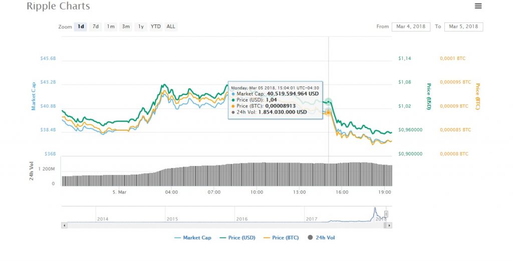Toggle Price (BTC) series in legend

(x=282, y=238)
